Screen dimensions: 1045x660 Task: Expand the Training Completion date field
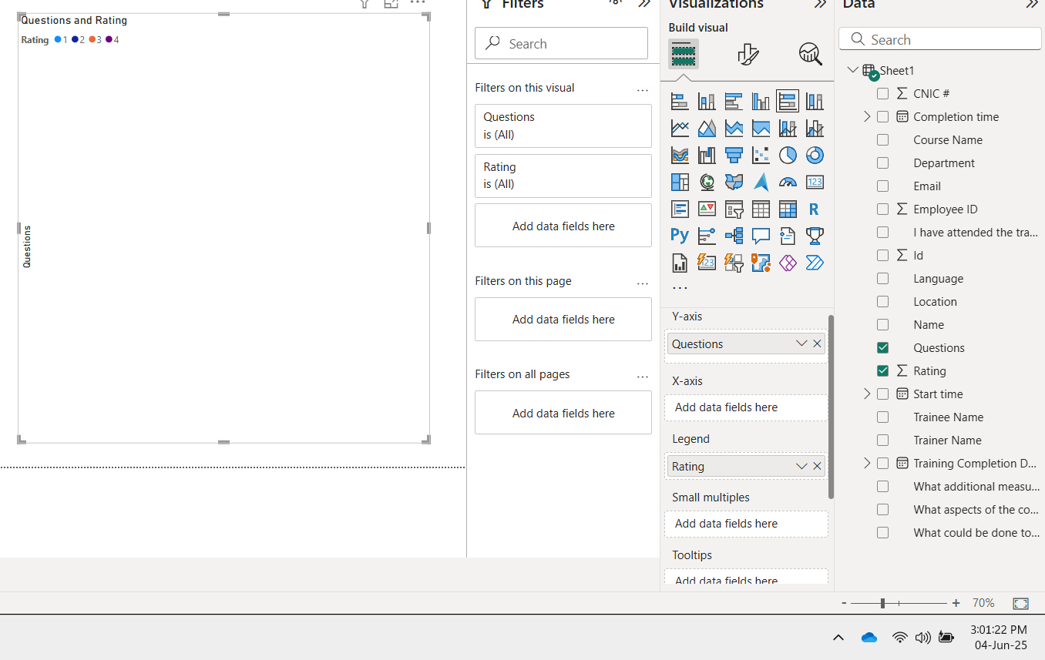pos(867,464)
